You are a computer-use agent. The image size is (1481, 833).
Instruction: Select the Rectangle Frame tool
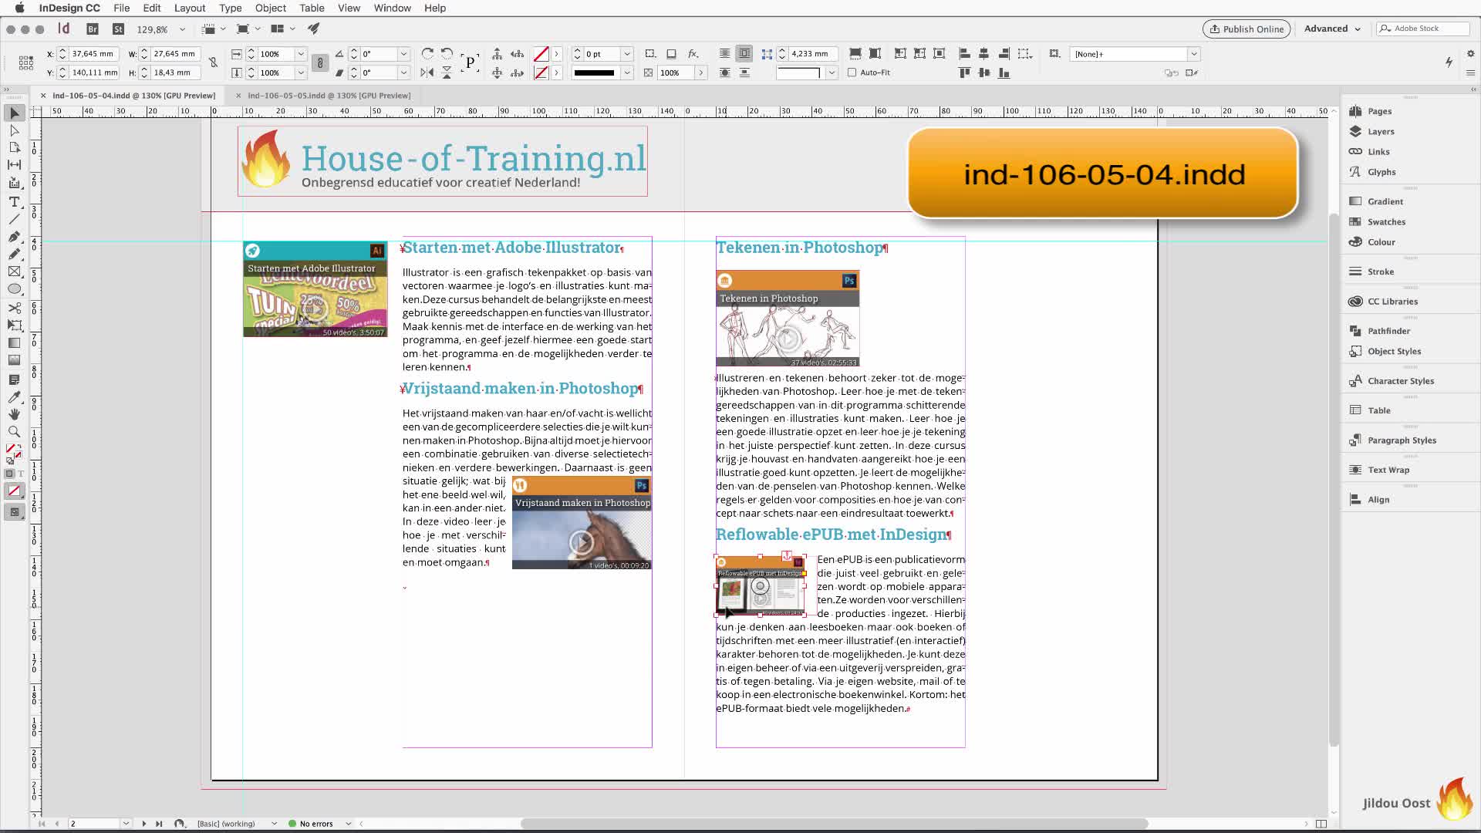click(x=14, y=271)
